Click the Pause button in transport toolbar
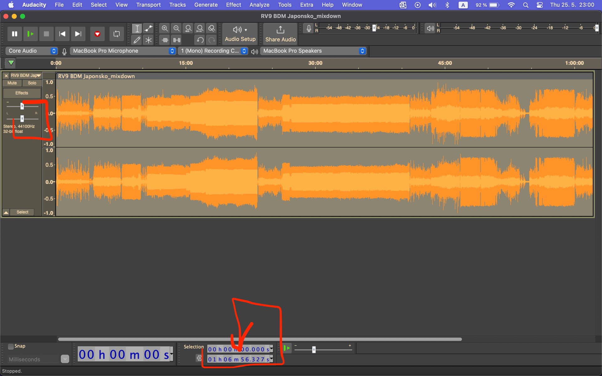 14,34
